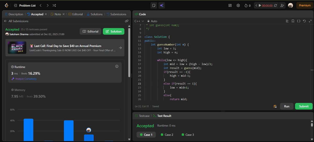Toggle the Auto lock setting
Screen dimensions: 314x142
tap(152, 21)
